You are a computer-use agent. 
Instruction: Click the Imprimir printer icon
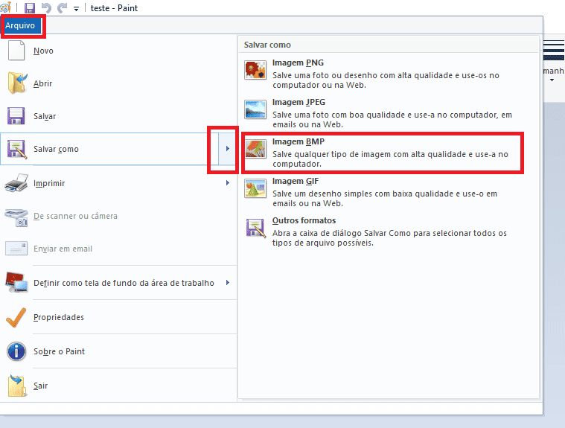click(x=16, y=182)
